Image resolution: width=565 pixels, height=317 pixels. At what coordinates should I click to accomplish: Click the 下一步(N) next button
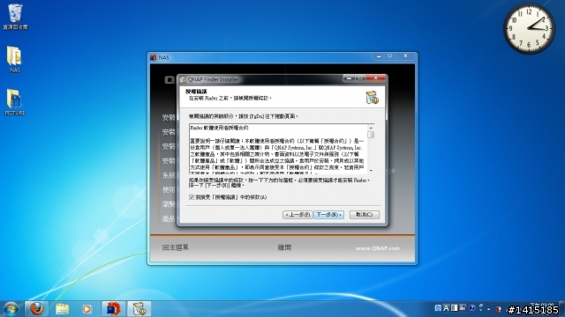[x=328, y=215]
